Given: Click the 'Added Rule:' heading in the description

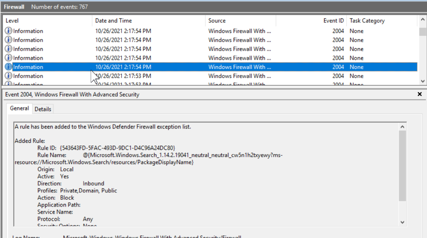Looking at the screenshot, I should pos(30,141).
